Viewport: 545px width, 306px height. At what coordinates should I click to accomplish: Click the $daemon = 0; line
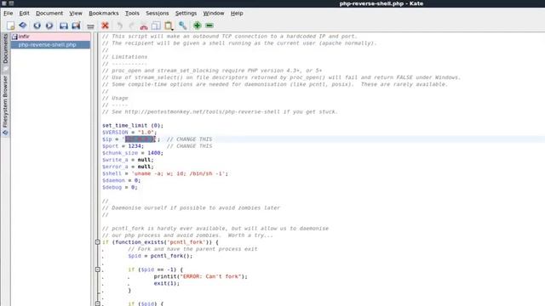coord(121,180)
